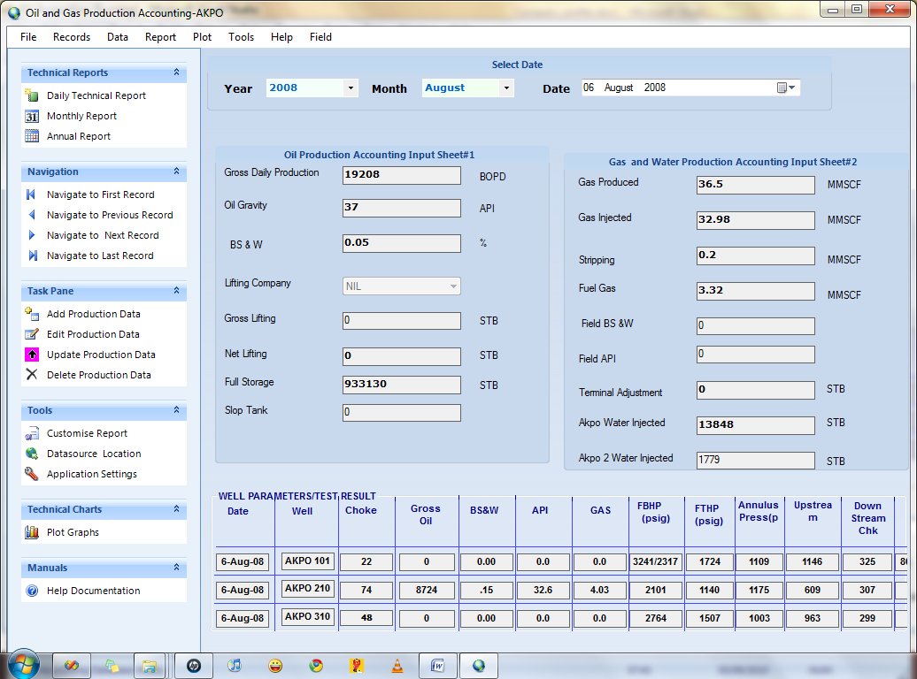
Task: Click the Gross Daily Production input field
Action: 402,175
